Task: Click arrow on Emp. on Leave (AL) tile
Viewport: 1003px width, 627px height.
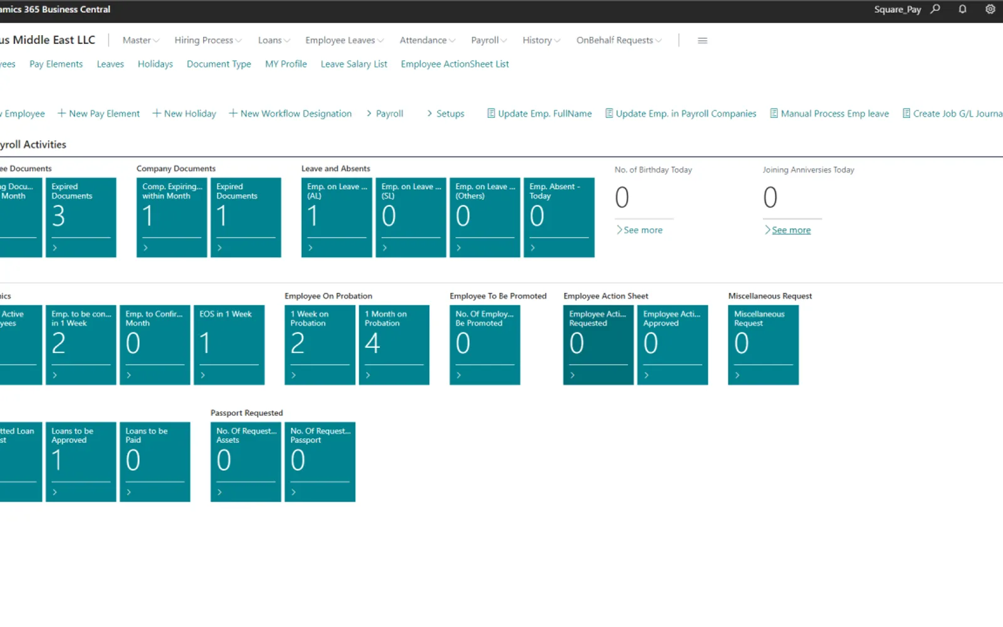Action: point(310,248)
